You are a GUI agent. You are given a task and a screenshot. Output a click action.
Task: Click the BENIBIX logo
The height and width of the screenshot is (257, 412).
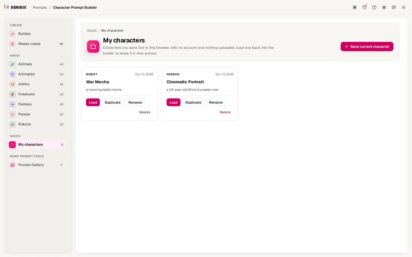pos(15,7)
